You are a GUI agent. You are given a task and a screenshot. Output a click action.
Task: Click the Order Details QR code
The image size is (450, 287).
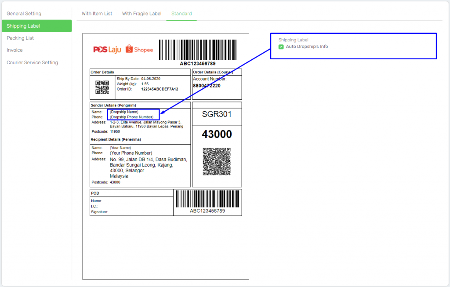pyautogui.click(x=102, y=87)
